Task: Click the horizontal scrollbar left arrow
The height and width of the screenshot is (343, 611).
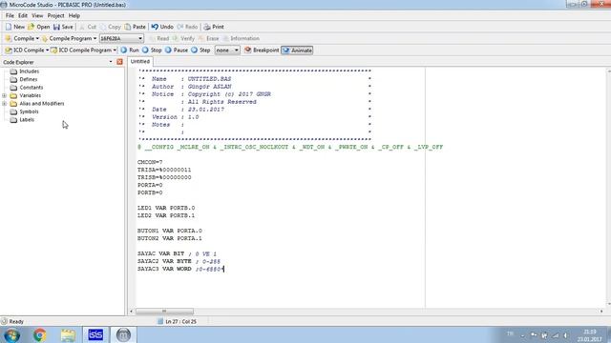Action: coord(132,312)
